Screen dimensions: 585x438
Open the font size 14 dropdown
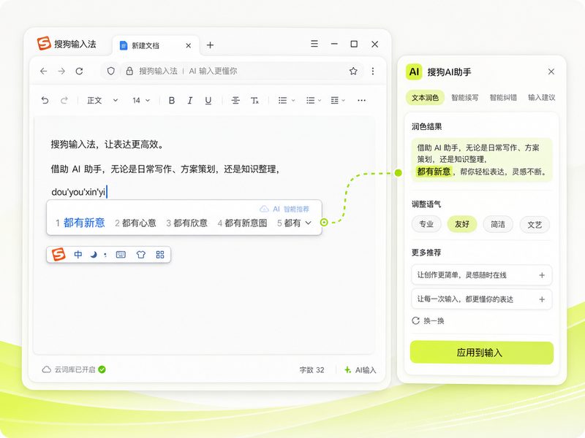141,100
